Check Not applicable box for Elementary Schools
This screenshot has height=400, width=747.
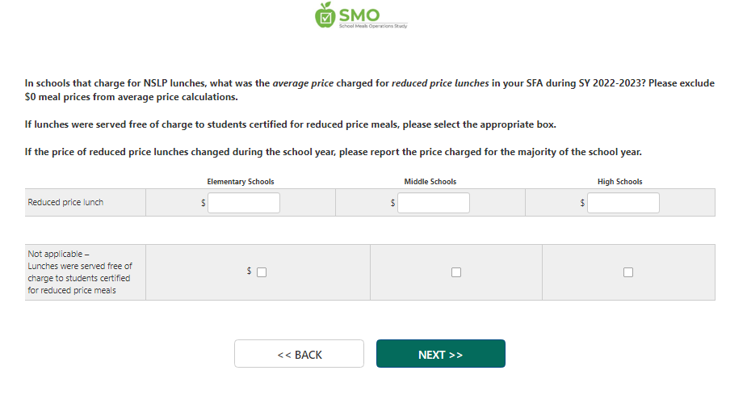[262, 272]
